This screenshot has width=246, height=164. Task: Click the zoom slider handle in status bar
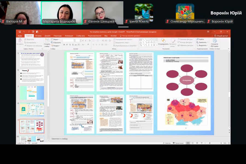(x=210, y=143)
